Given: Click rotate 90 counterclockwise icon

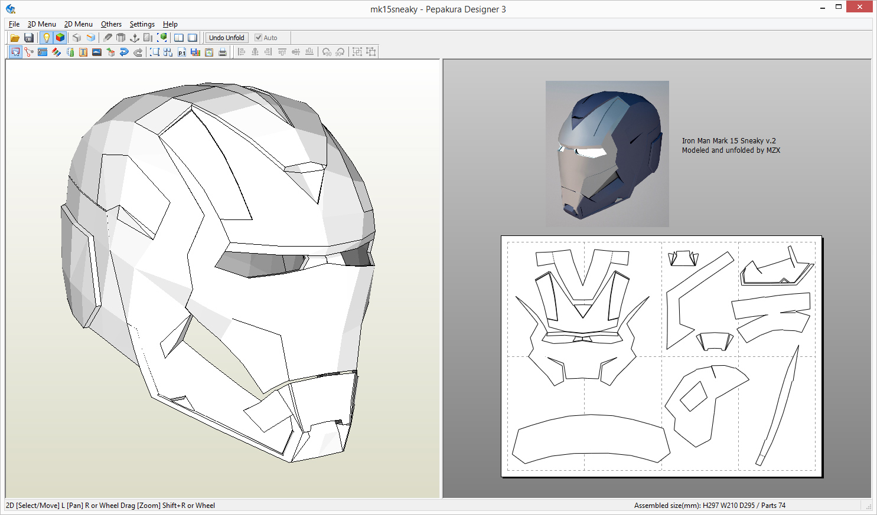Looking at the screenshot, I should [327, 52].
